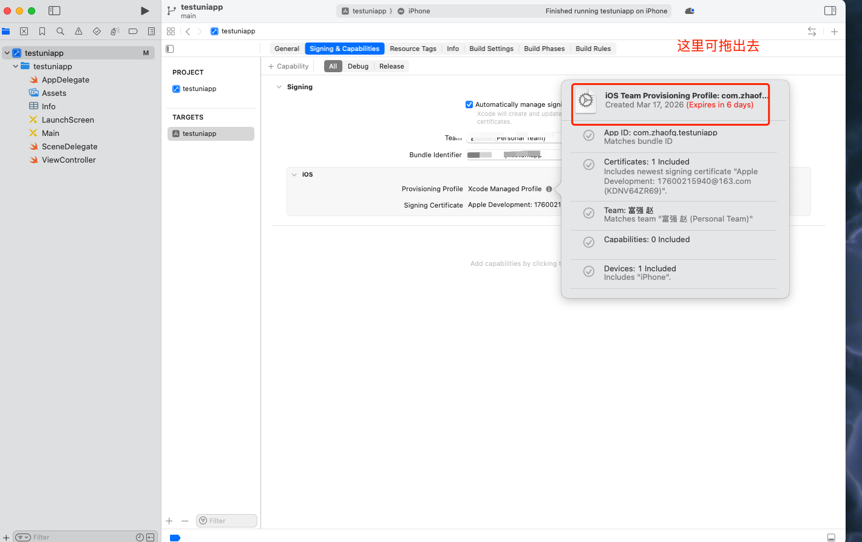Viewport: 862px width, 542px height.
Task: Open the related items grid icon
Action: (x=171, y=31)
